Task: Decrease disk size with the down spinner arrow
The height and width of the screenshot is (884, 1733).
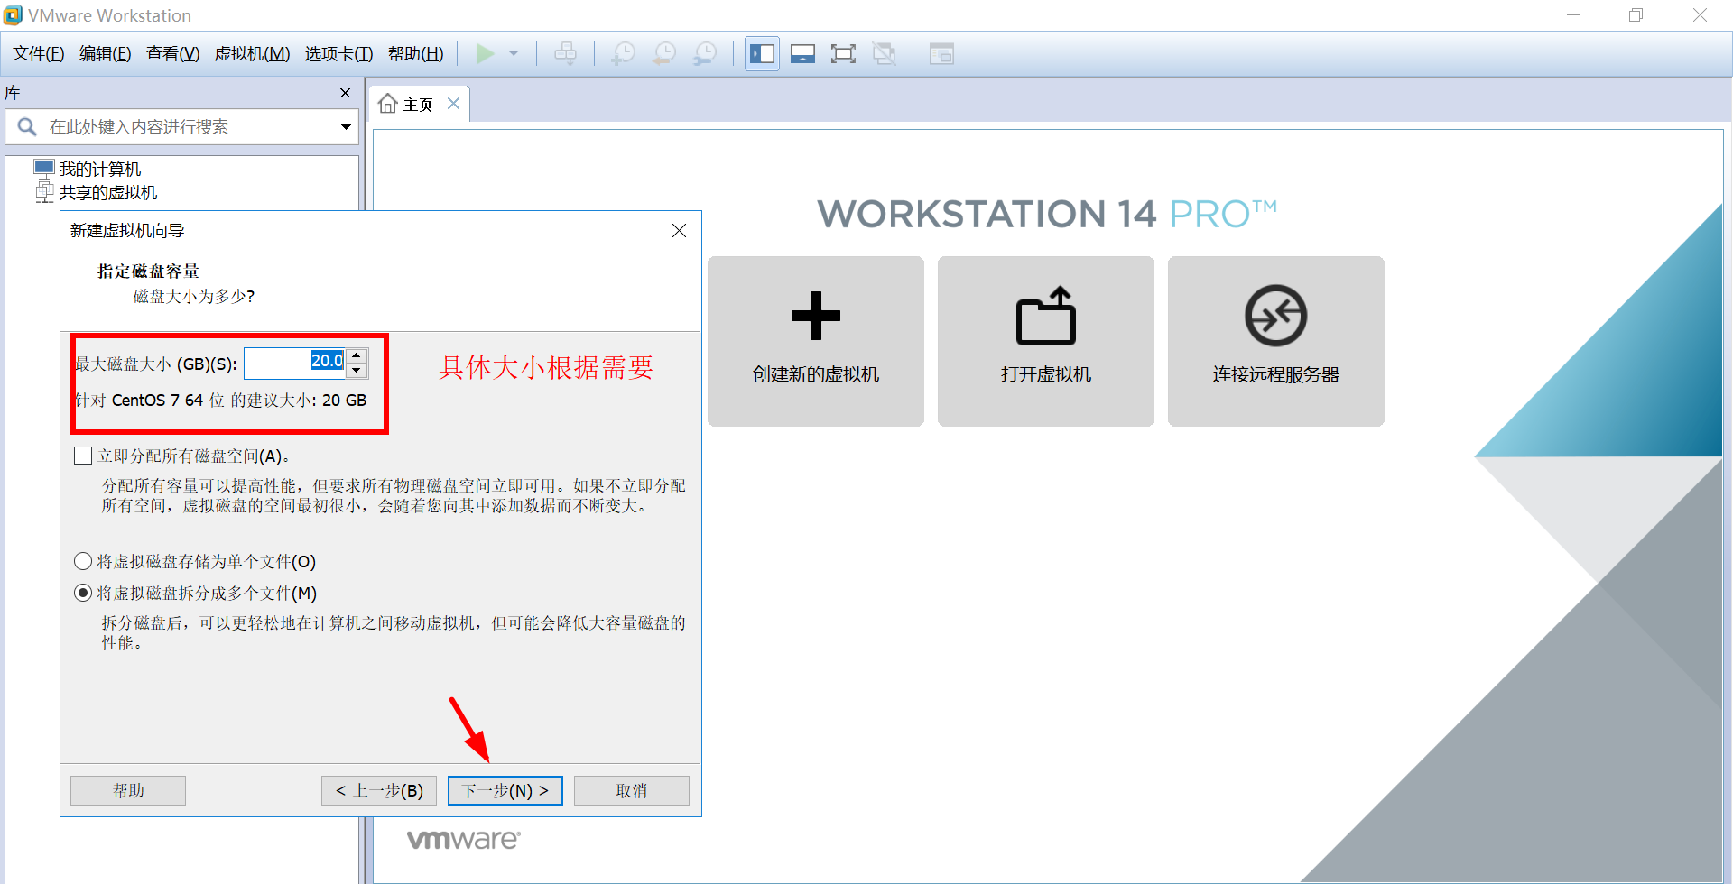Action: pyautogui.click(x=357, y=371)
